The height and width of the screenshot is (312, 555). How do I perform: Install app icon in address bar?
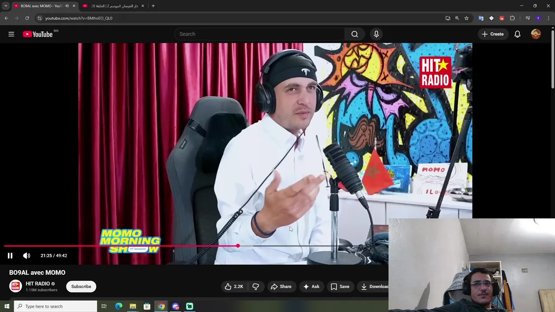point(448,18)
